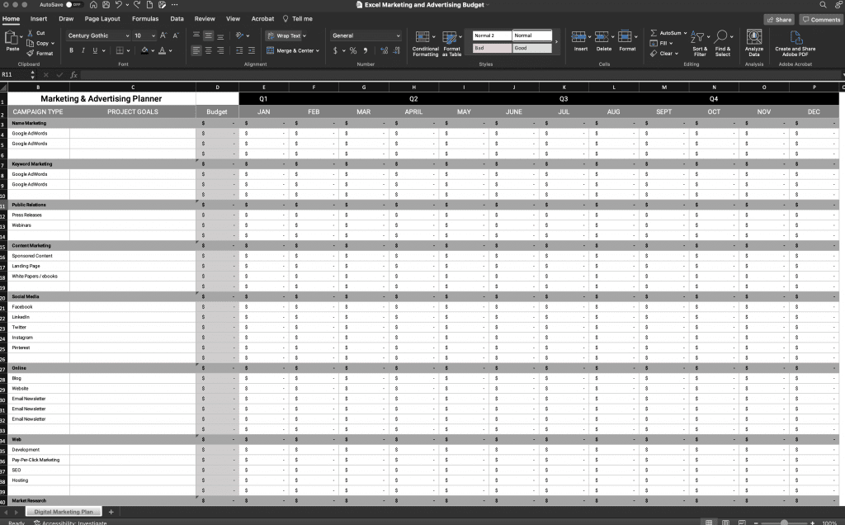This screenshot has height=525, width=845.
Task: Open the Digital Marketing Plan sheet tab
Action: [64, 512]
